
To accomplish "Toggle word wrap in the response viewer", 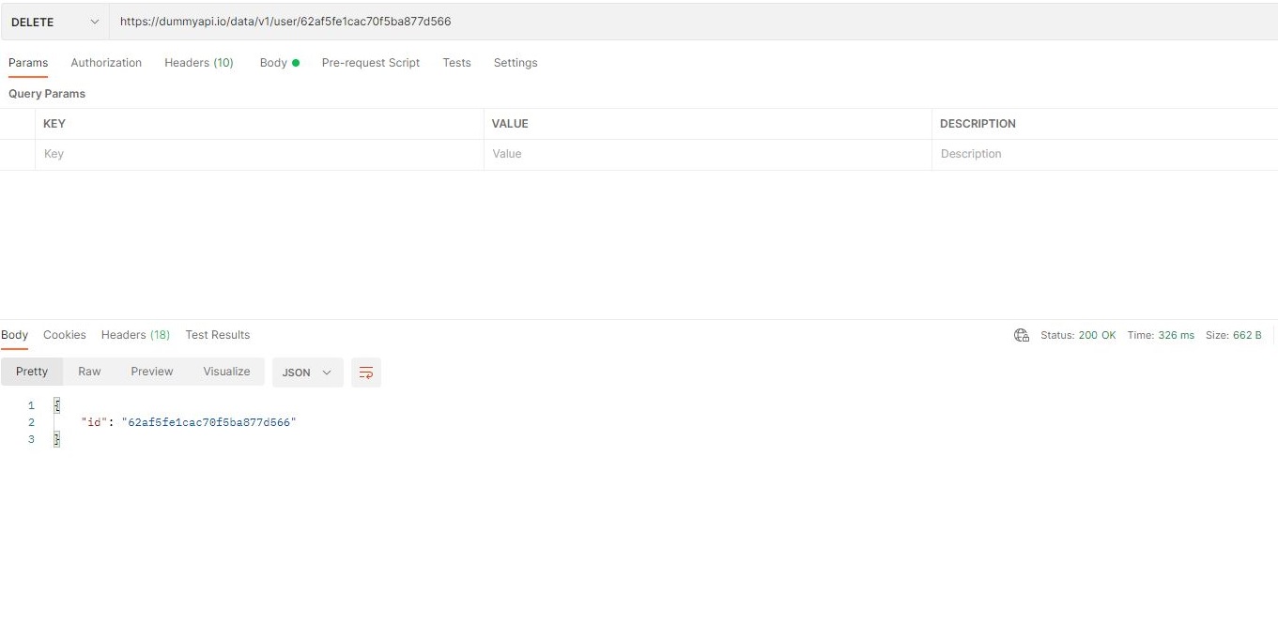I will [x=366, y=372].
